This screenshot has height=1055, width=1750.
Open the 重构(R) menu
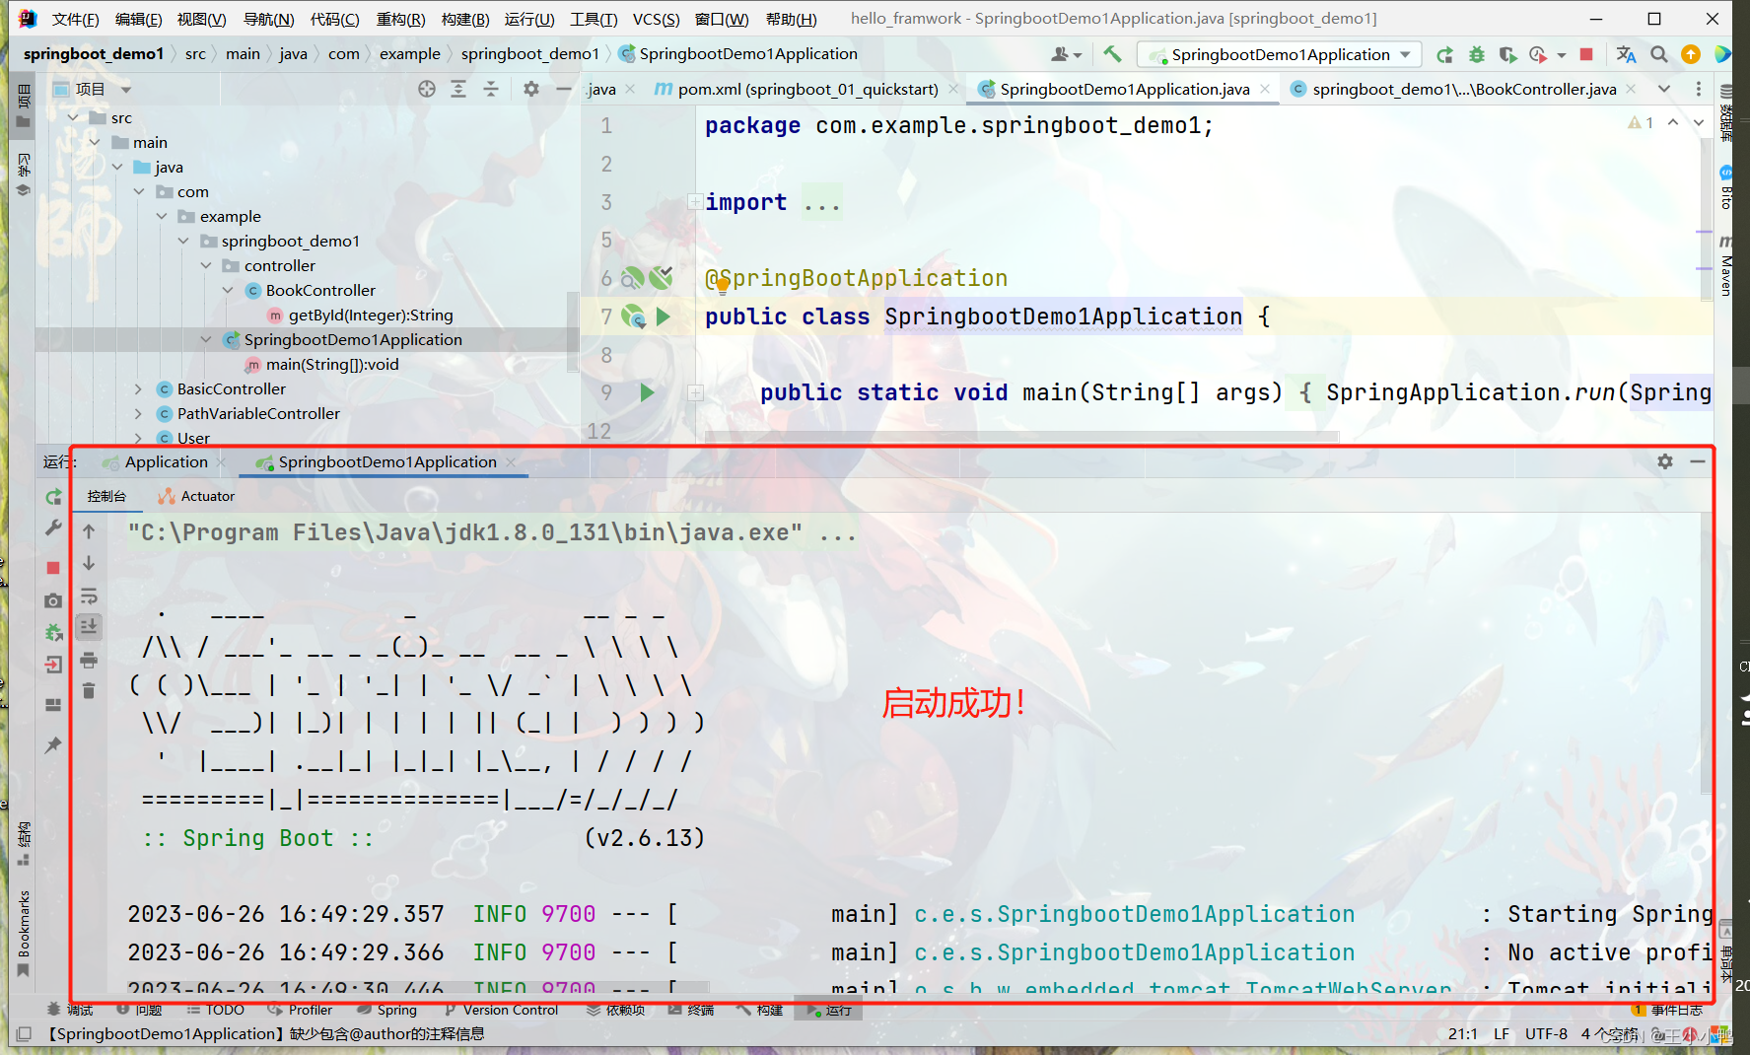pyautogui.click(x=400, y=19)
